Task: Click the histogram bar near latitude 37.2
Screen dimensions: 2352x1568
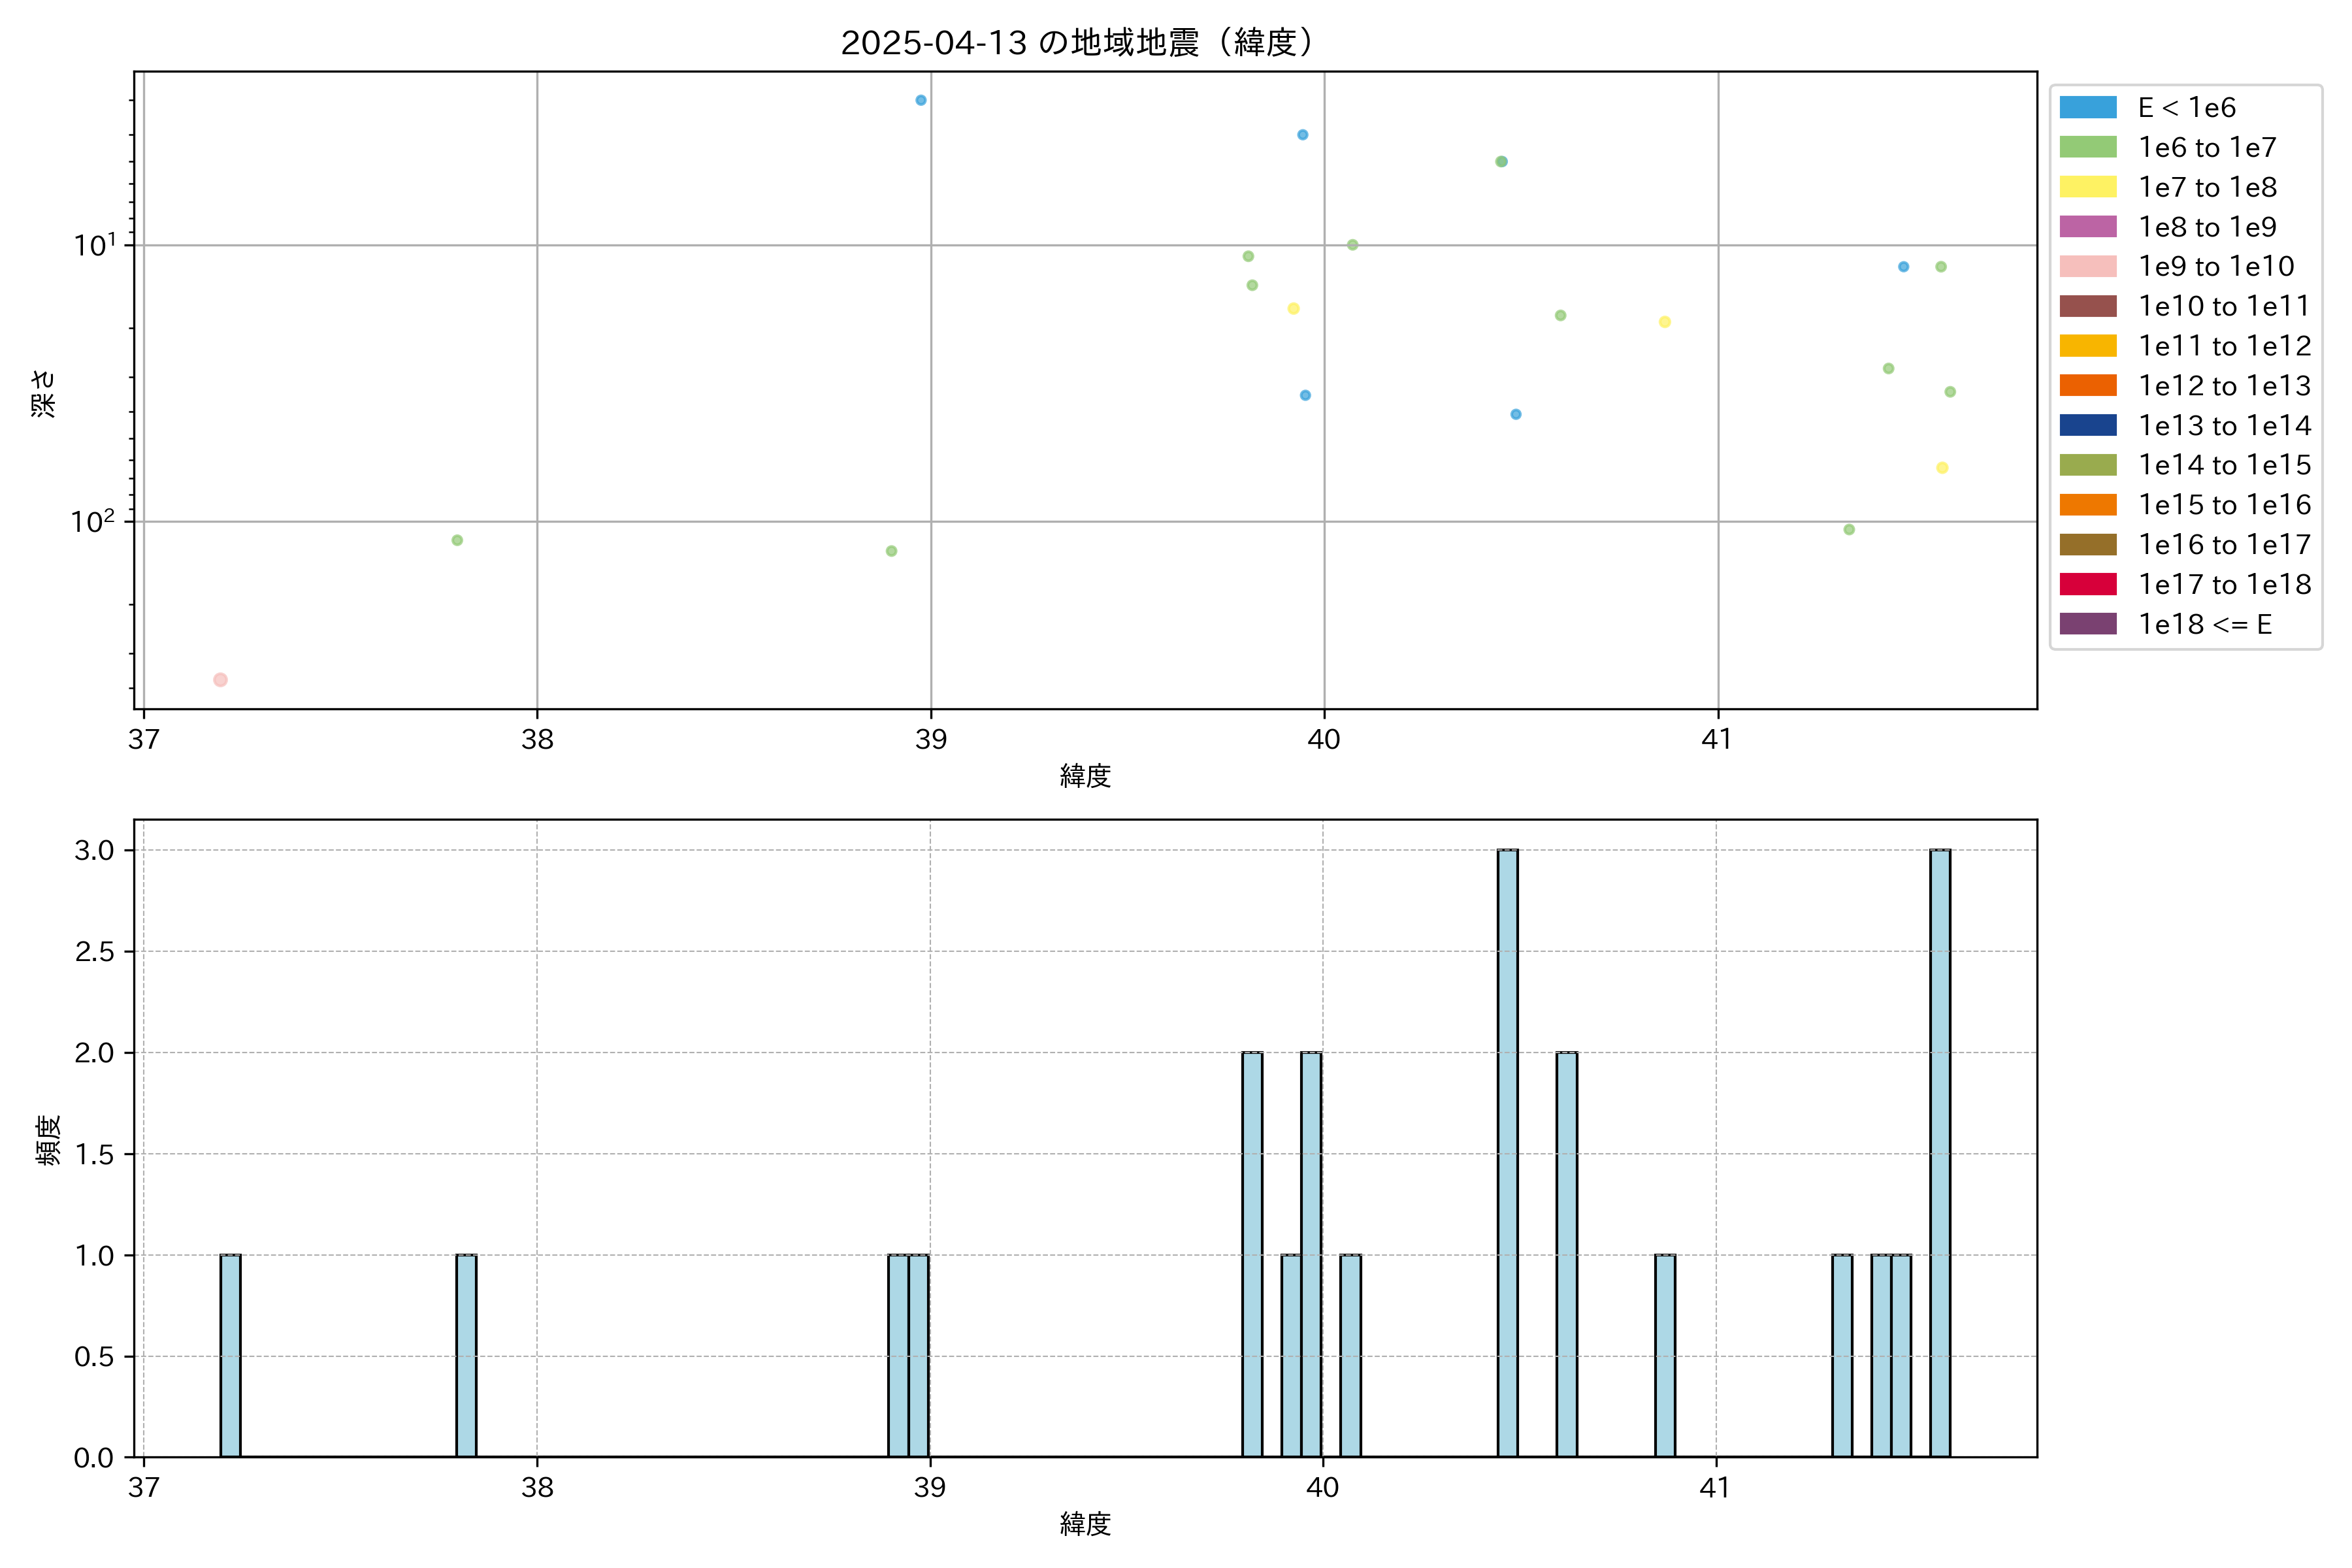Action: coord(230,1355)
